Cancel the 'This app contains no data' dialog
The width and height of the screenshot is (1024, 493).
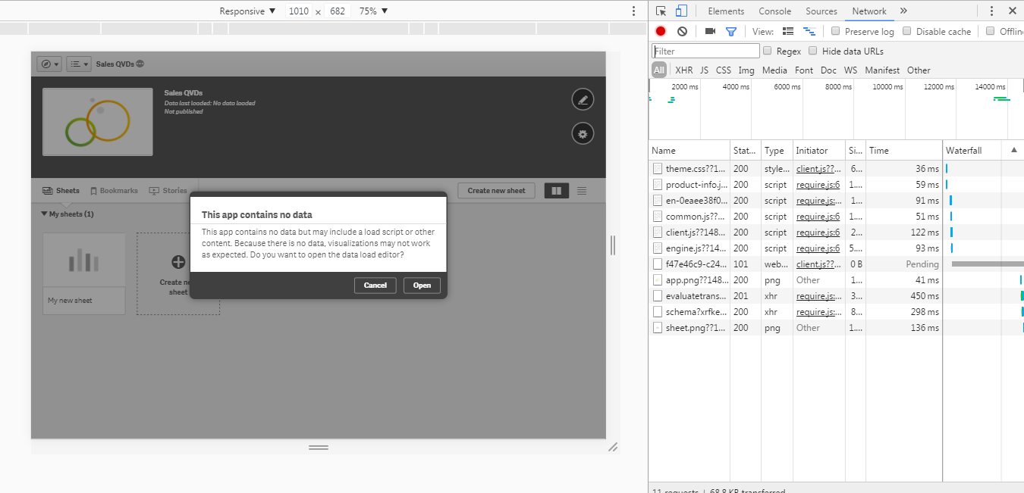pos(374,286)
